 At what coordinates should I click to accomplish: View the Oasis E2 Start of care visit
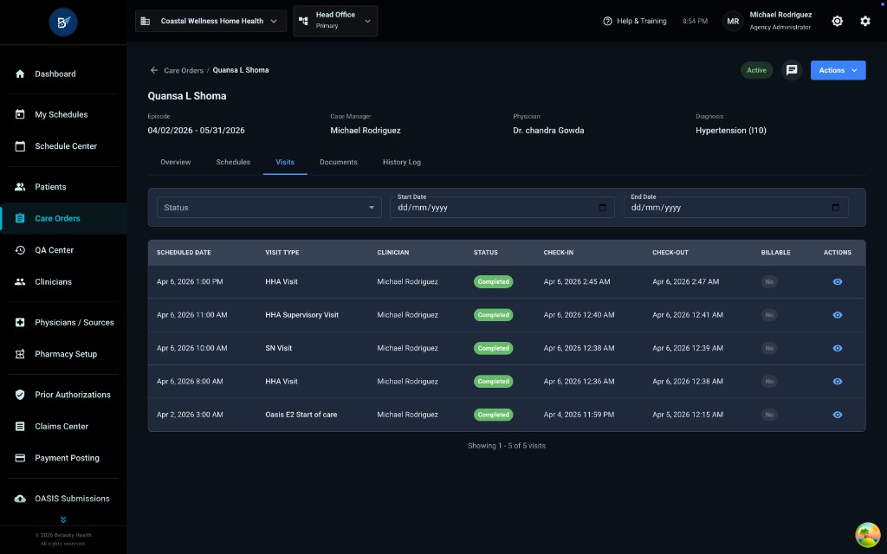(838, 415)
